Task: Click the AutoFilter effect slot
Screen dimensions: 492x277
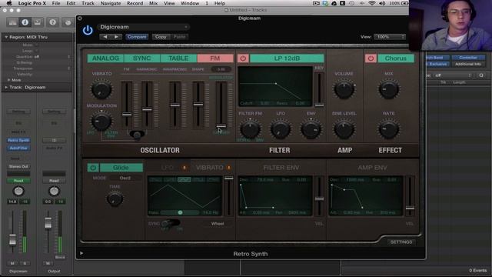Action: click(18, 148)
